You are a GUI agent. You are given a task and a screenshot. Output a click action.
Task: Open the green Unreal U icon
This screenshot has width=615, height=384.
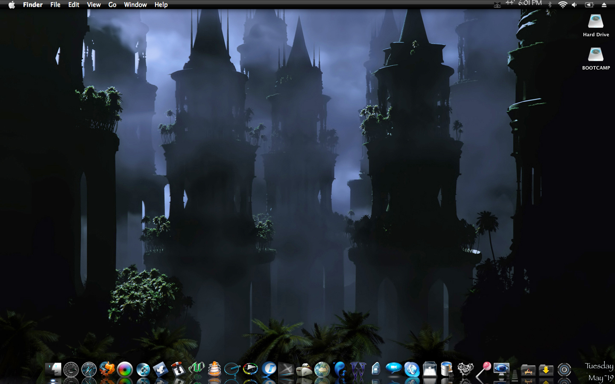(196, 369)
